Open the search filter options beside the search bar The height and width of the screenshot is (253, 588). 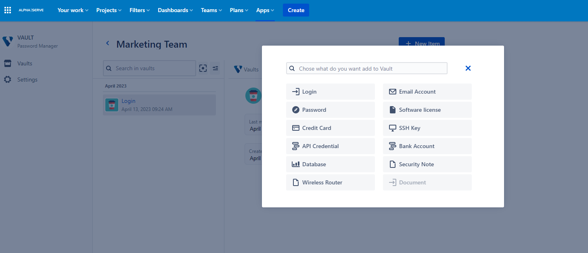[215, 68]
